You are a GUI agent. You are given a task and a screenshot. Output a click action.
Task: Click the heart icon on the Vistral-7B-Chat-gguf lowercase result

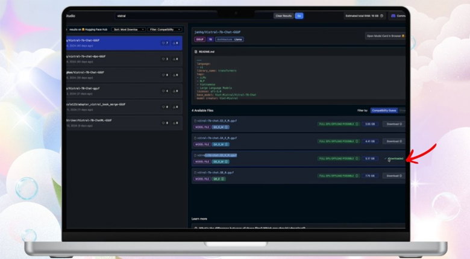pos(163,91)
